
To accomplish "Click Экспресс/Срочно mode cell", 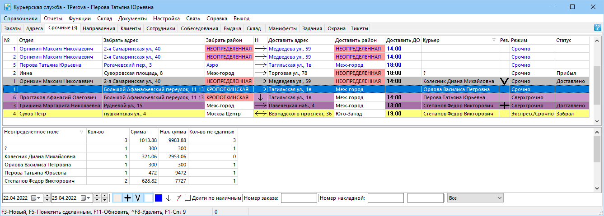I will [x=532, y=114].
